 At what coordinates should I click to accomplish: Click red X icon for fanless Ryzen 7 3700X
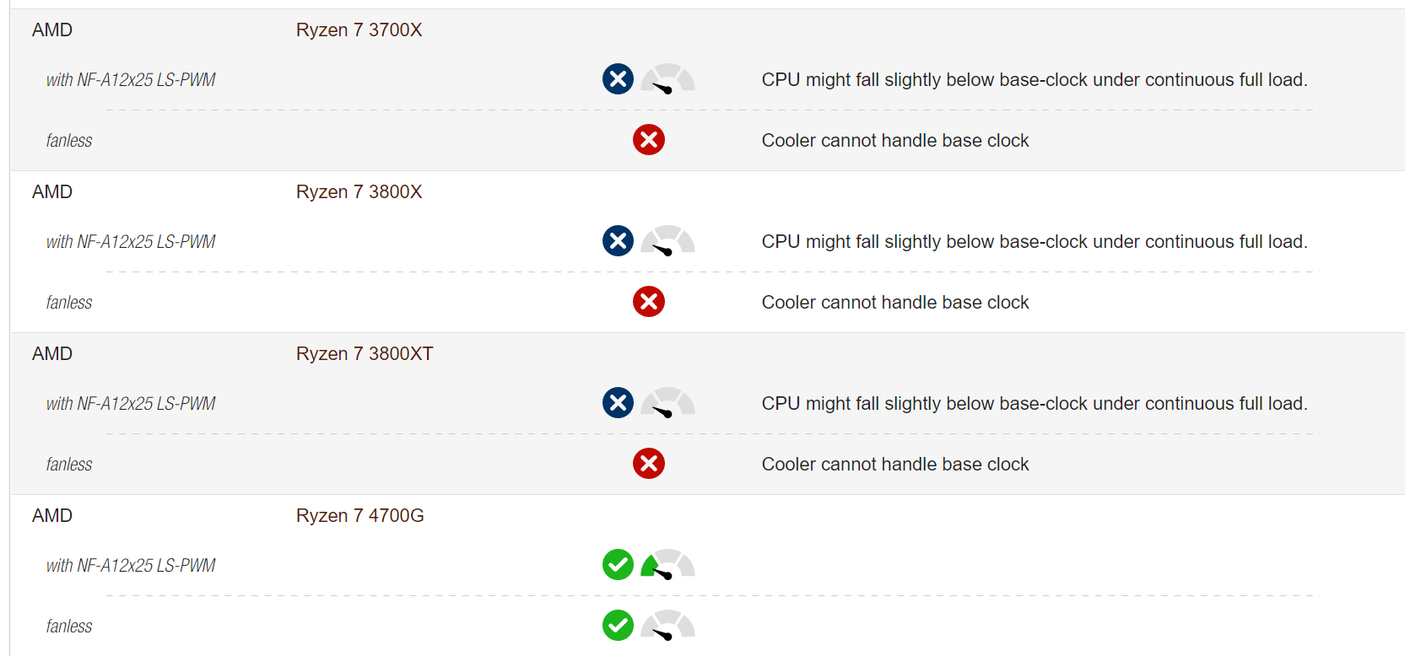pyautogui.click(x=649, y=140)
